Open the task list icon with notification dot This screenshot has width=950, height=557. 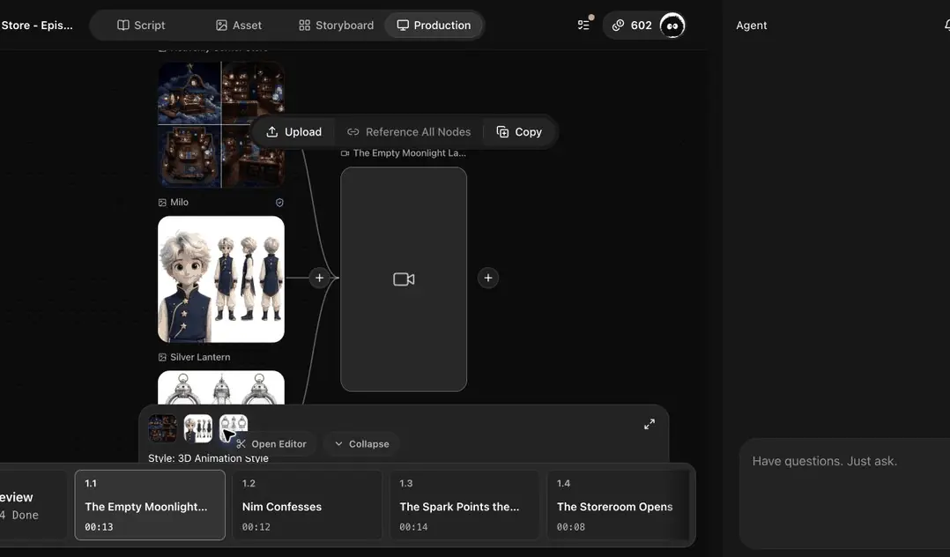[x=584, y=25]
